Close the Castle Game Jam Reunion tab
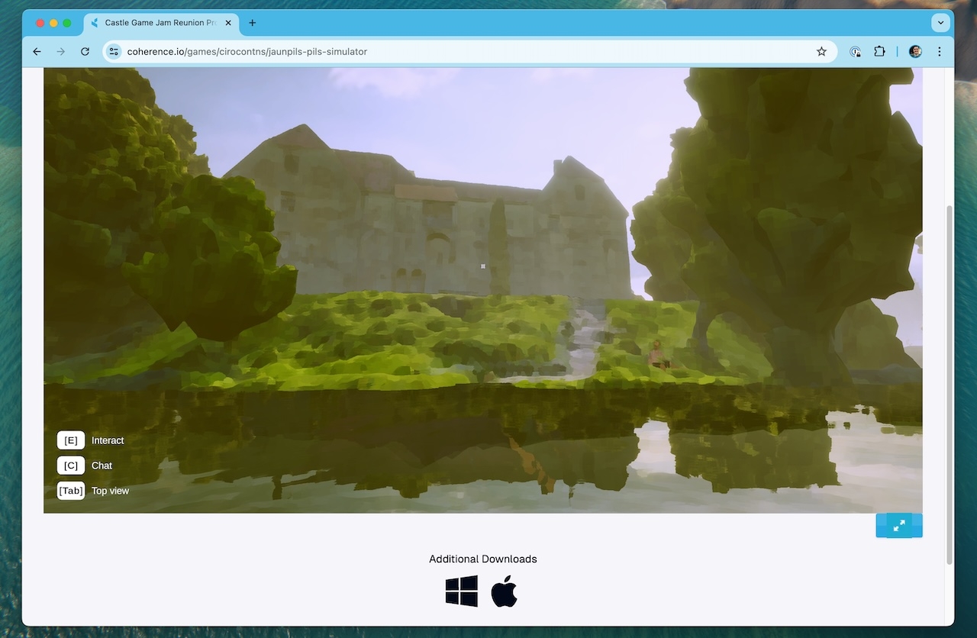977x638 pixels. (x=228, y=23)
